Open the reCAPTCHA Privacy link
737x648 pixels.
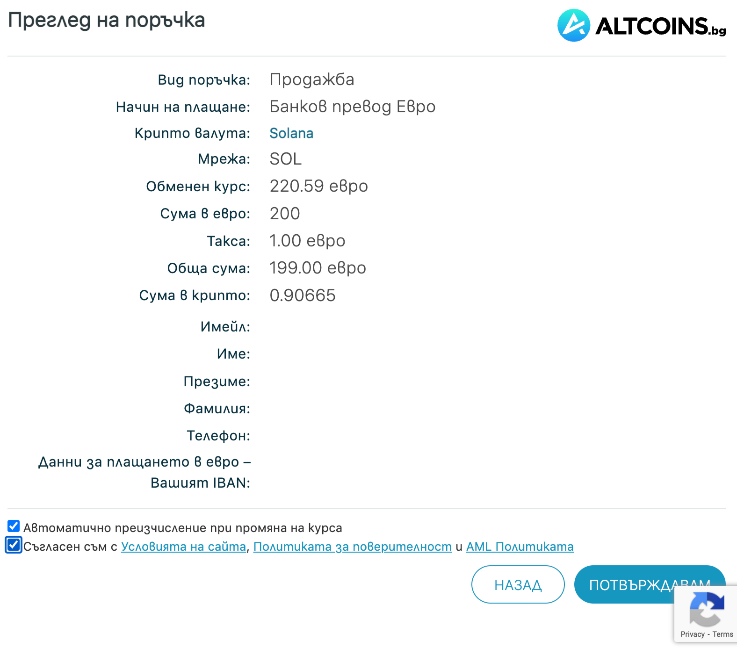(x=692, y=634)
